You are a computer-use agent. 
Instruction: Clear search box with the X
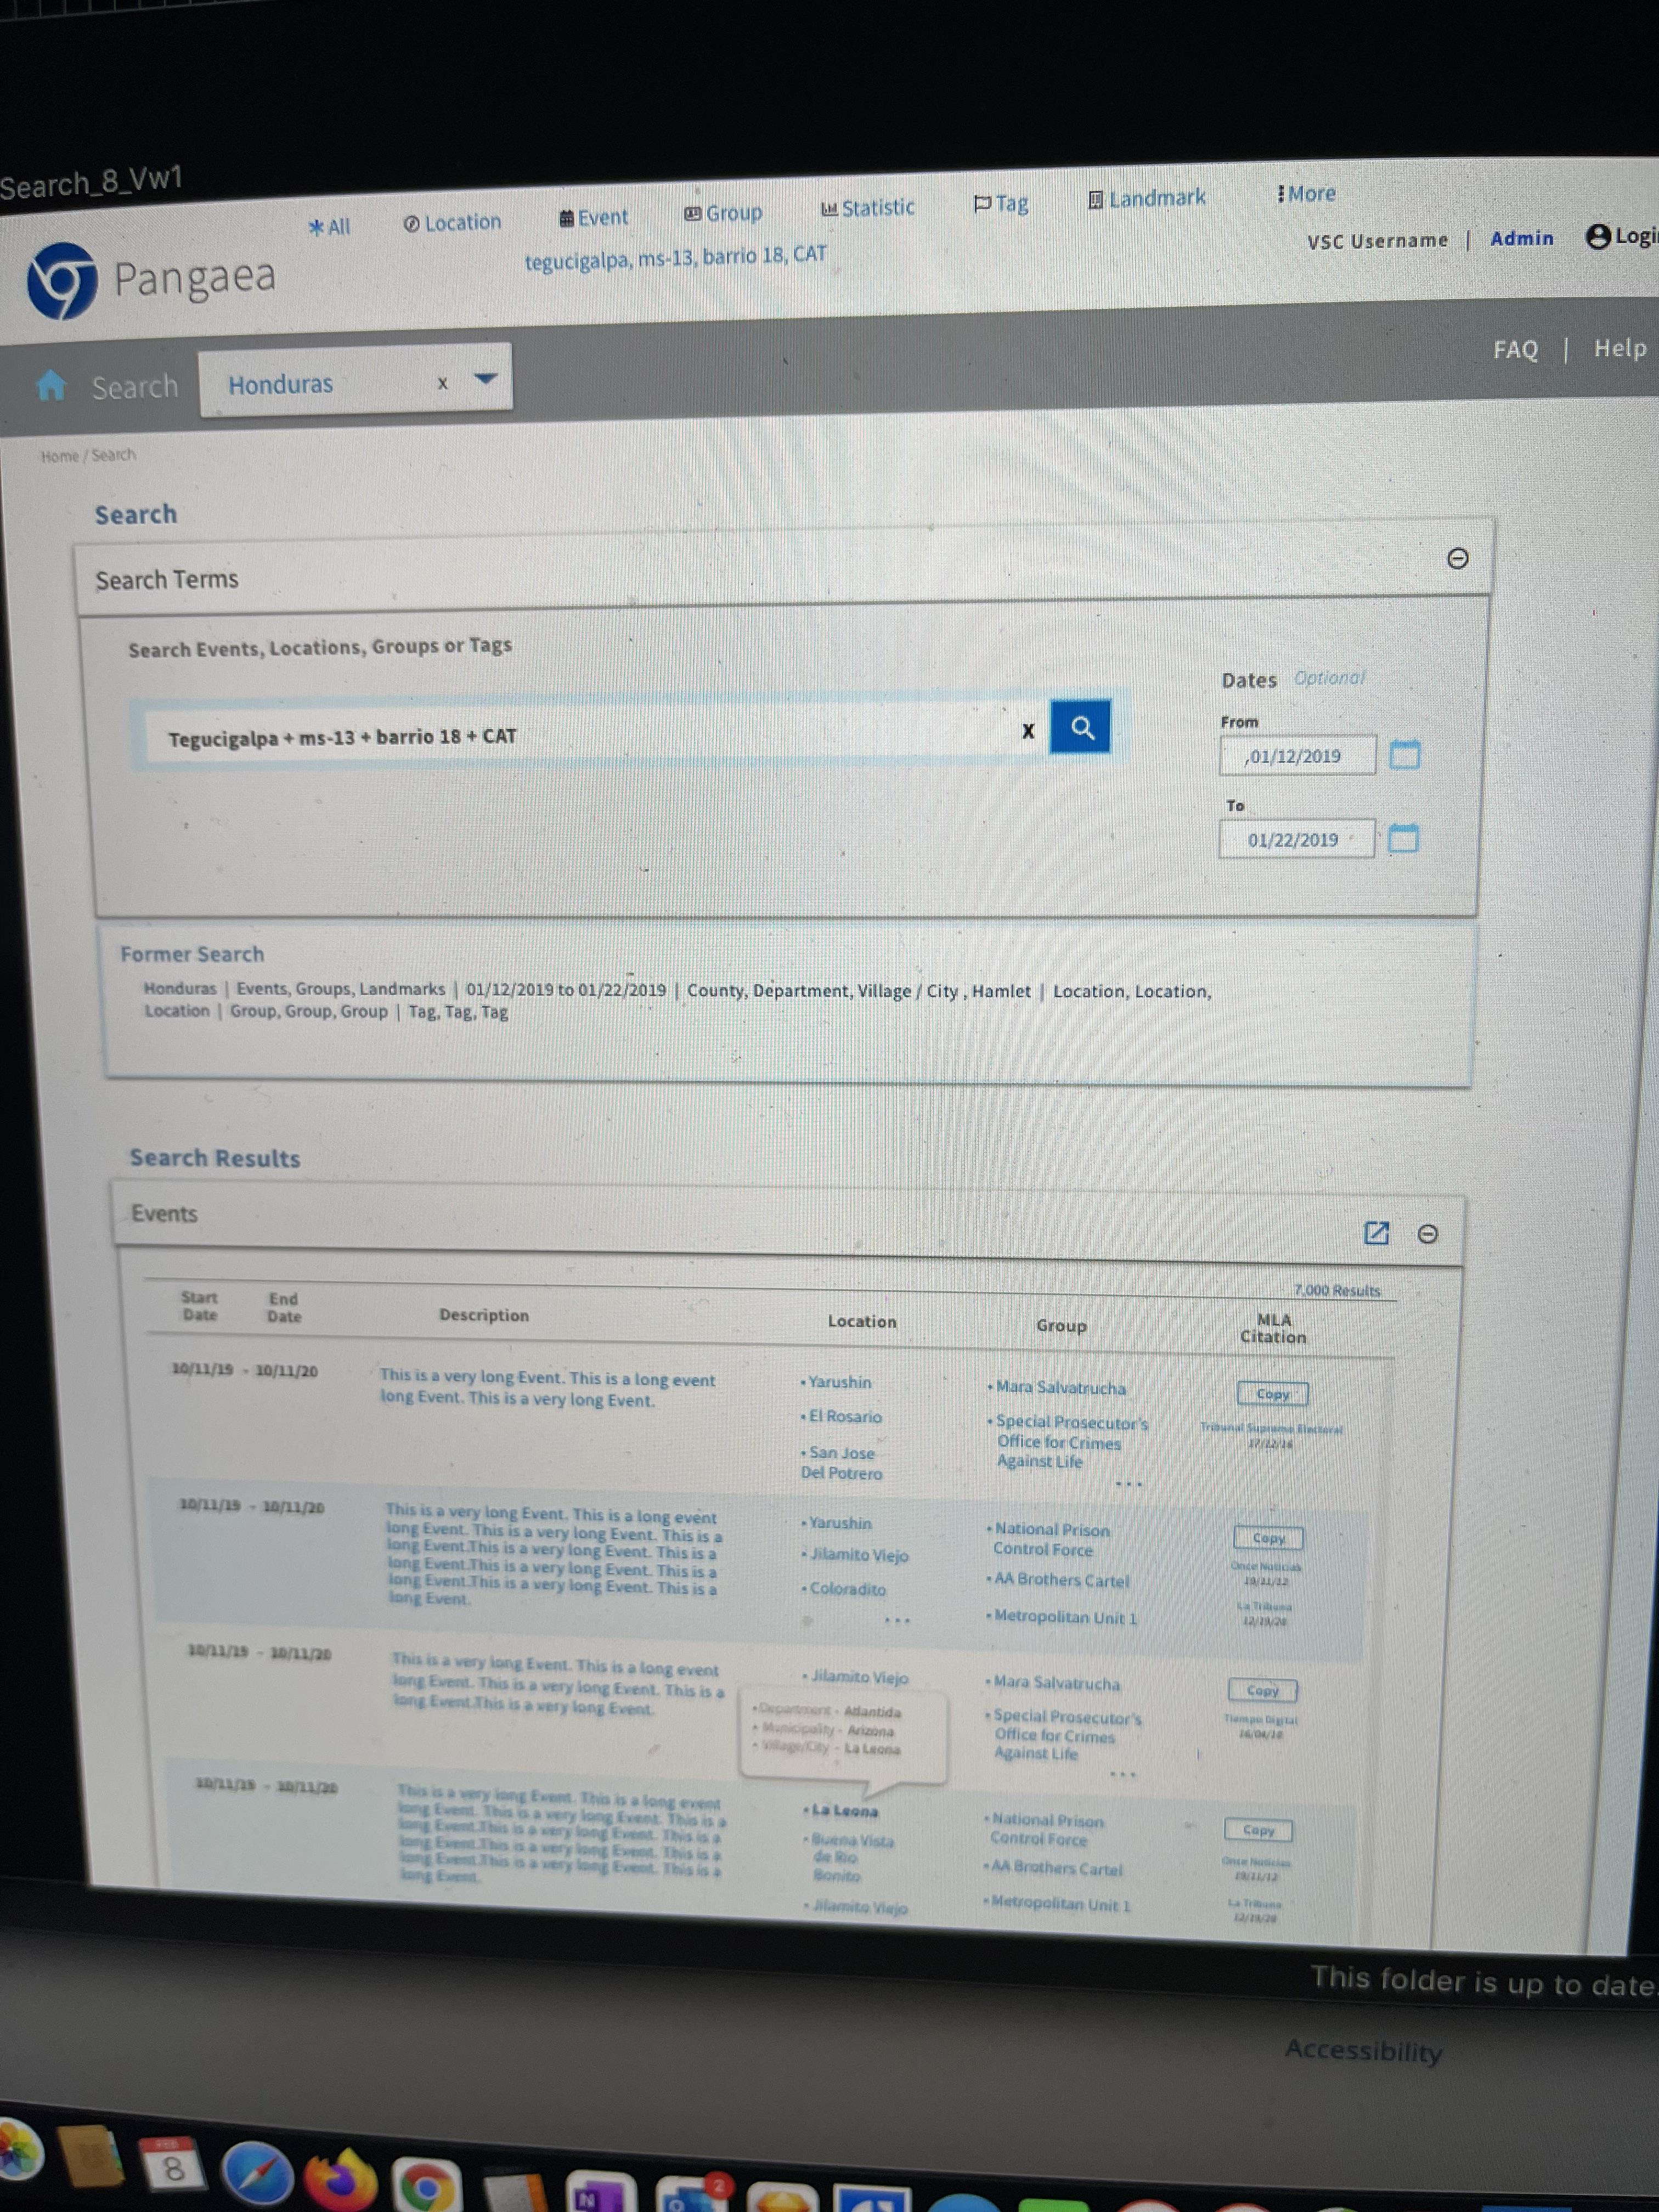(1027, 731)
